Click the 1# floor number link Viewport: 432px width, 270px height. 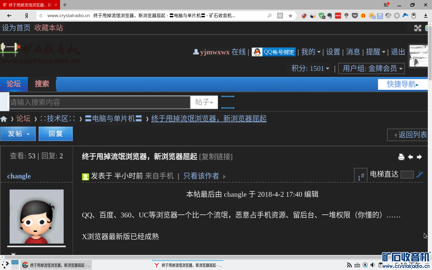[x=361, y=176]
